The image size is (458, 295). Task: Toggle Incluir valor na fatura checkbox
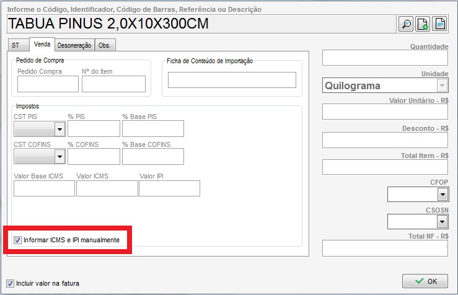pyautogui.click(x=10, y=283)
